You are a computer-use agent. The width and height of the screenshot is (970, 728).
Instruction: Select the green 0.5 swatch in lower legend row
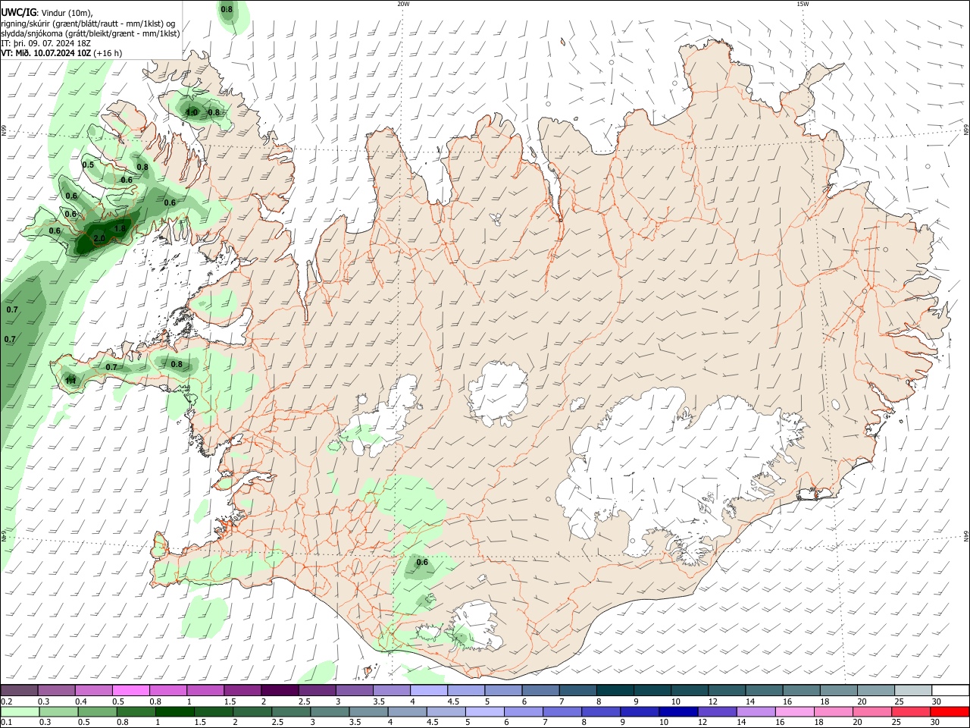[97, 712]
